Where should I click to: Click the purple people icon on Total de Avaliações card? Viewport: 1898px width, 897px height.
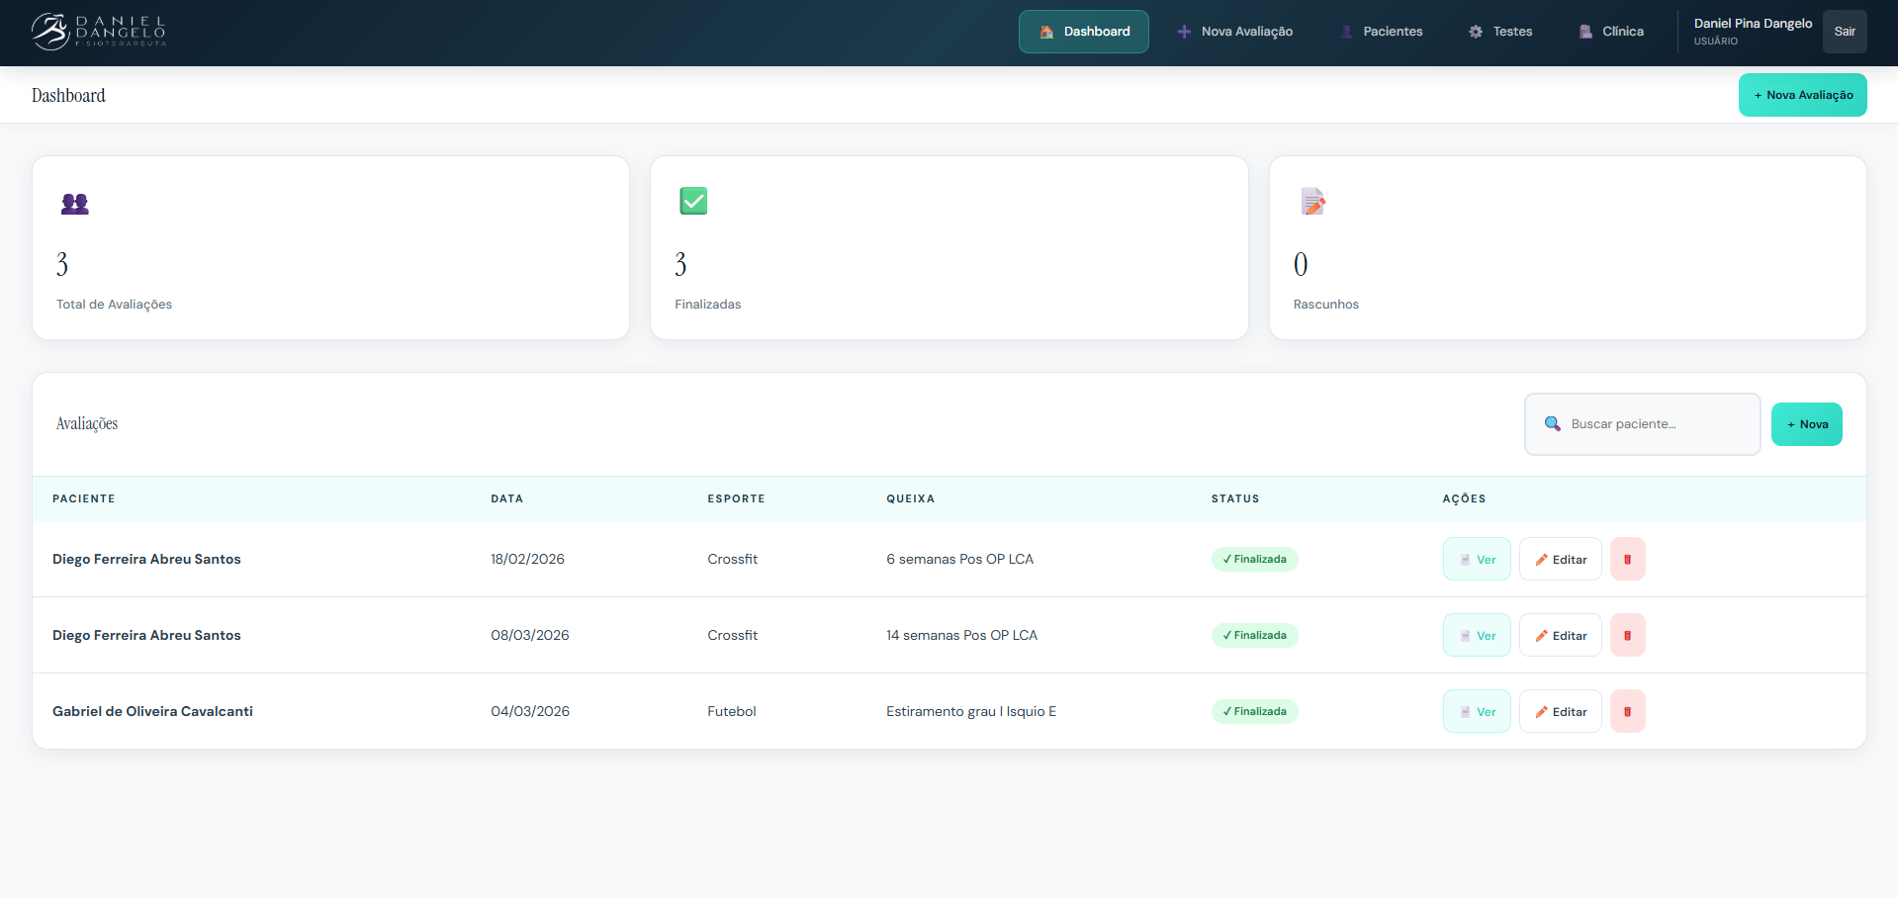click(x=74, y=204)
